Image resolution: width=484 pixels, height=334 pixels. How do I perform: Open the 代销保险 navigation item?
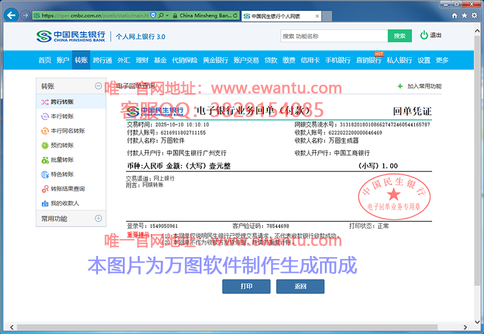[185, 60]
